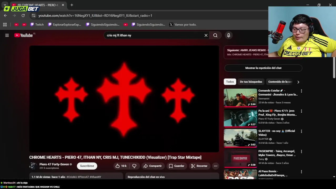Open options for SLAYTER no soy video

pos(301,131)
